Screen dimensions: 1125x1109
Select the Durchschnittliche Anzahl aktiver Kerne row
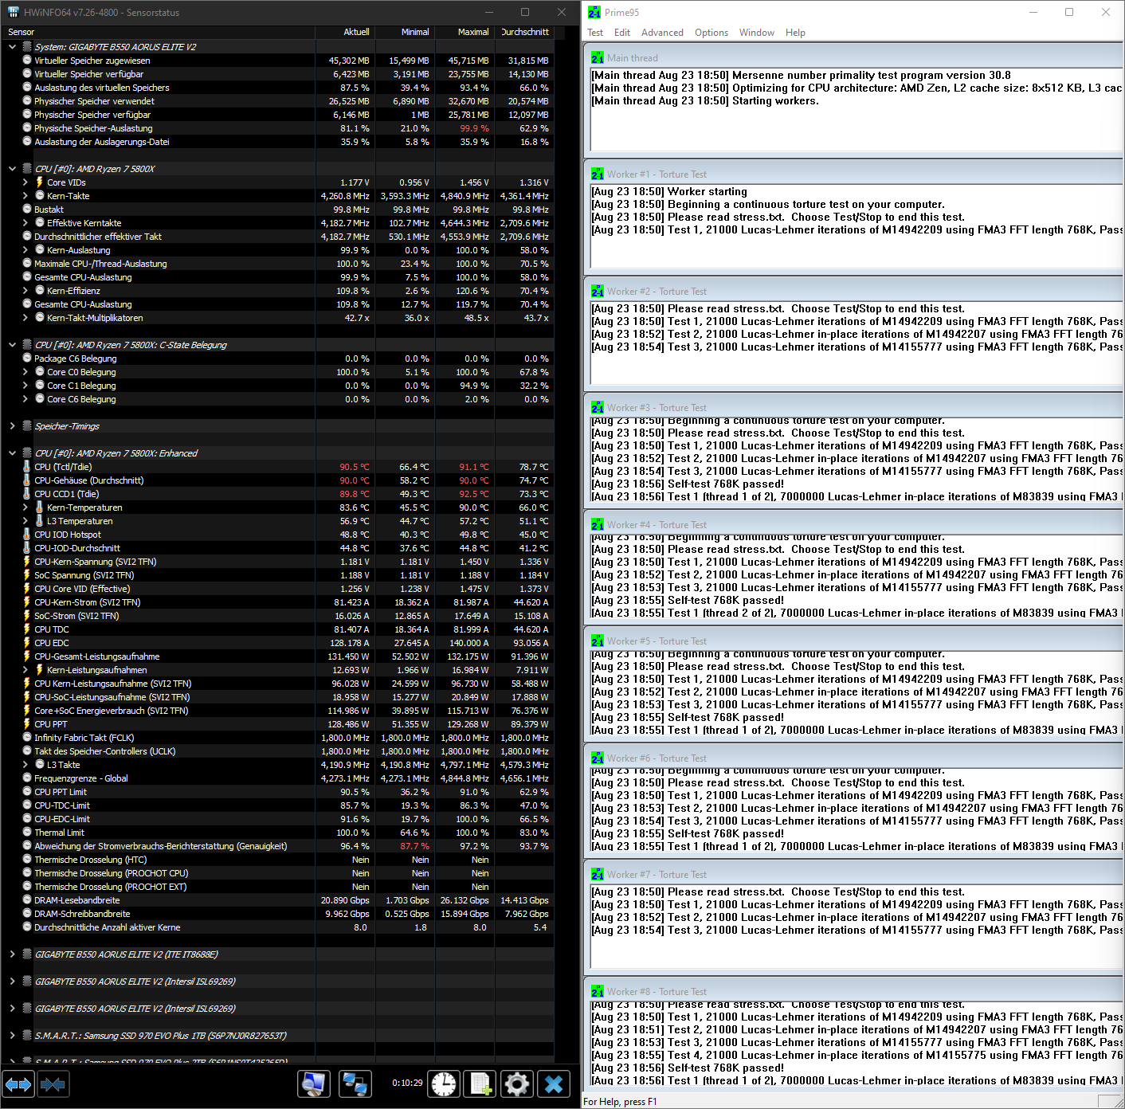278,927
